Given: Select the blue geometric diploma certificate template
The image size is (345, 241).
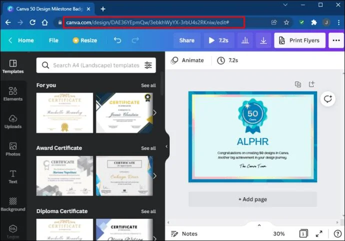Looking at the screenshot, I should coord(124,229).
